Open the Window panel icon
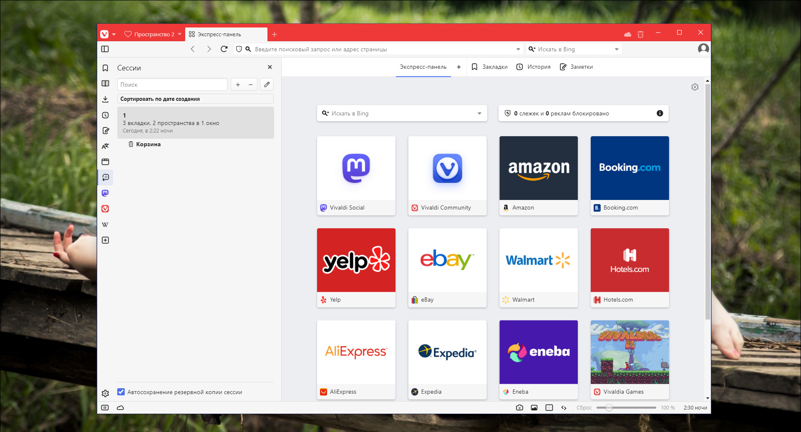This screenshot has height=432, width=801. [x=105, y=162]
